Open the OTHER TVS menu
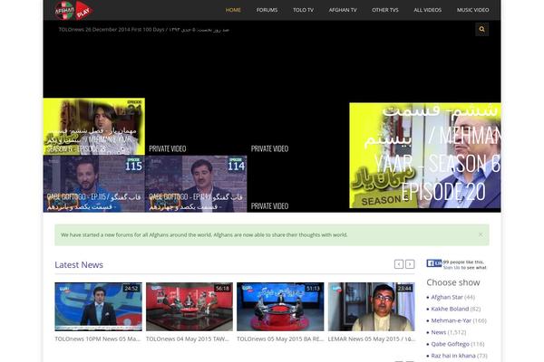544x362 pixels. [x=385, y=10]
